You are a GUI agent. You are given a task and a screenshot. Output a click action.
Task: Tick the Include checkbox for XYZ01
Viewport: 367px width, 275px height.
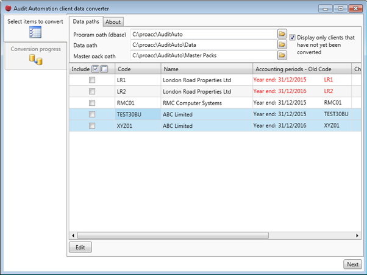pyautogui.click(x=92, y=126)
